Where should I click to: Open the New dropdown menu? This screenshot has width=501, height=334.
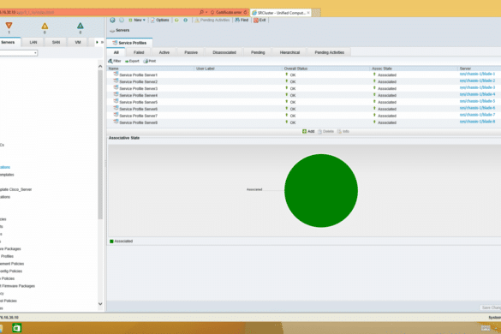pos(137,21)
